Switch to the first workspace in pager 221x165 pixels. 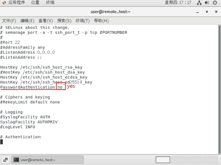tap(163, 160)
